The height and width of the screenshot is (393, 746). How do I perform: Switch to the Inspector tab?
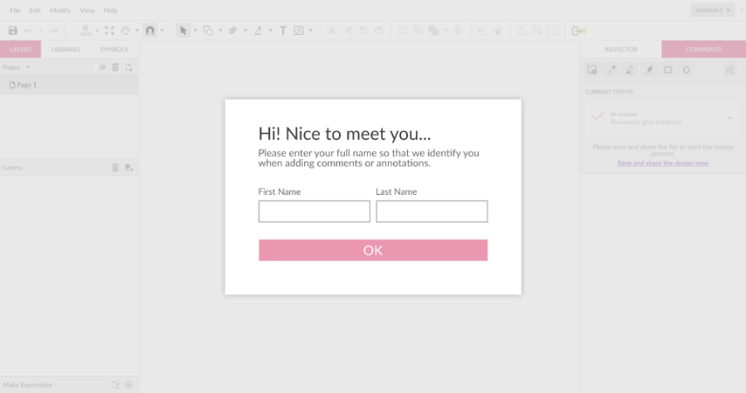tap(620, 50)
